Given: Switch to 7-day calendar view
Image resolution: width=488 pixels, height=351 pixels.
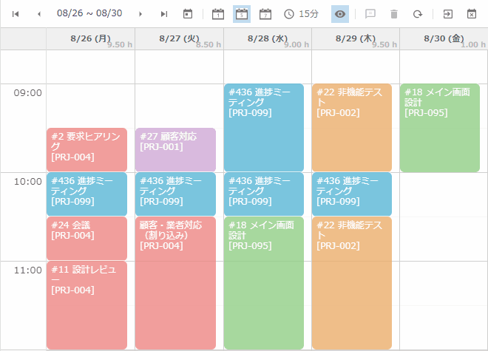Looking at the screenshot, I should [265, 13].
